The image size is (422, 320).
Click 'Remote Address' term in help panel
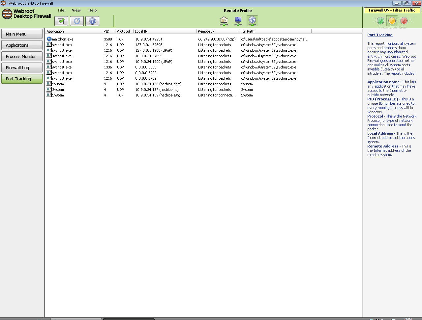pyautogui.click(x=383, y=146)
